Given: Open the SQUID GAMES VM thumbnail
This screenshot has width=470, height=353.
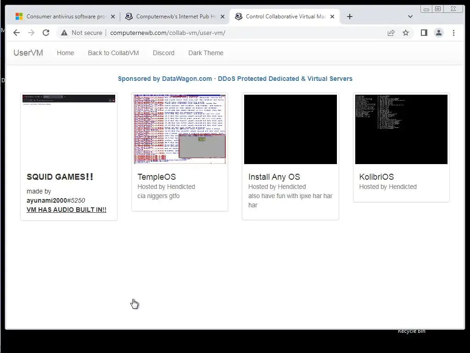Looking at the screenshot, I should [x=69, y=129].
